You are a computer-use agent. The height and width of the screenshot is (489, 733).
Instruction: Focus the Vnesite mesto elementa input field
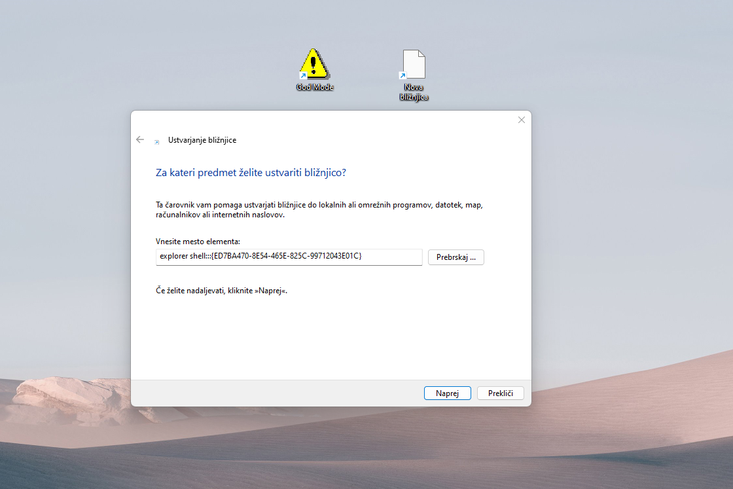click(289, 257)
